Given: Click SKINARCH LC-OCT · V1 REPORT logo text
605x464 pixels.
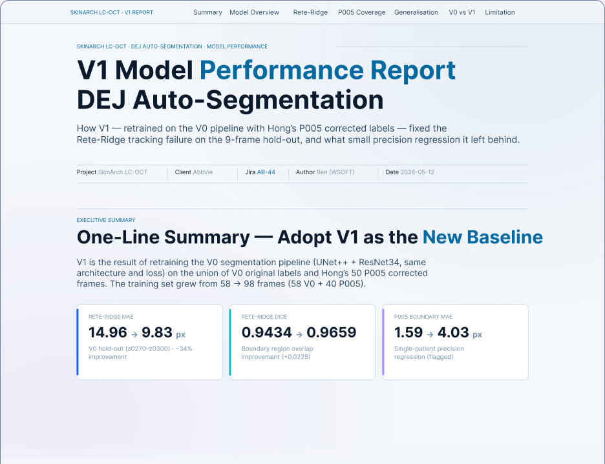Looking at the screenshot, I should click(x=112, y=12).
